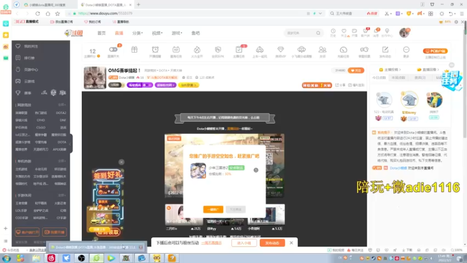
Task: Open the edit-note publish icon
Action: (x=385, y=50)
